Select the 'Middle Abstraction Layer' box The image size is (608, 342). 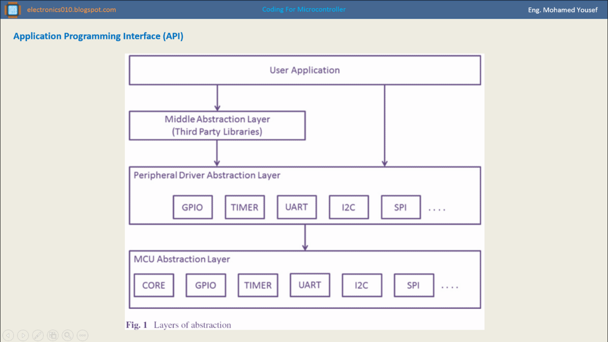point(217,125)
